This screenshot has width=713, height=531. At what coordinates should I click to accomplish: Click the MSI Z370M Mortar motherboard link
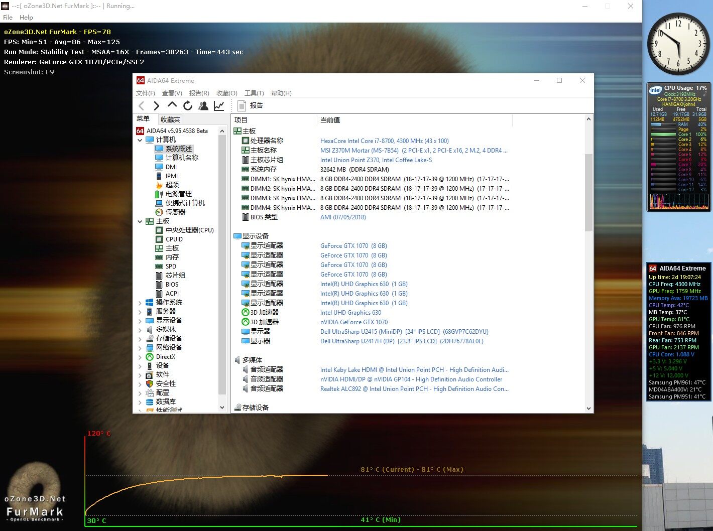coord(414,151)
